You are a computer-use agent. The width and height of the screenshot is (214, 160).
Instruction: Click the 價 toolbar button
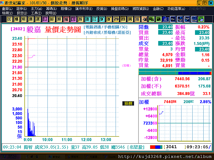[31, 19]
